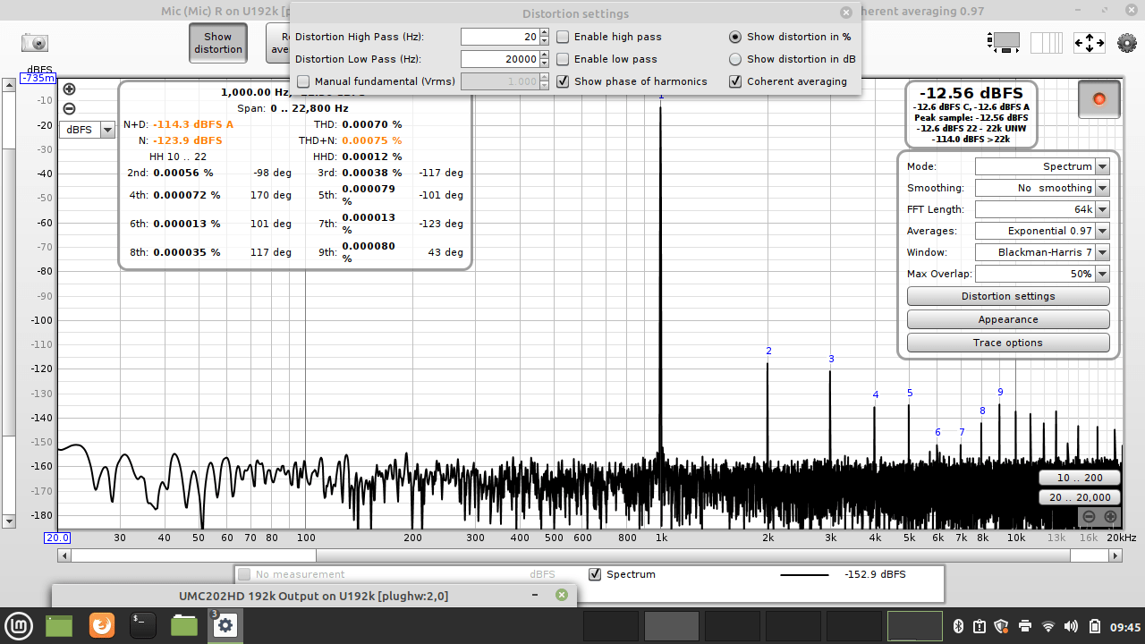Zoom out vertical axis with minus icon
1145x644 pixels.
click(70, 109)
